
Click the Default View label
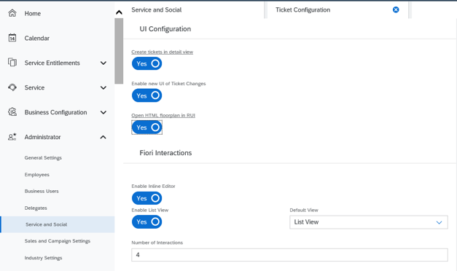coord(304,210)
